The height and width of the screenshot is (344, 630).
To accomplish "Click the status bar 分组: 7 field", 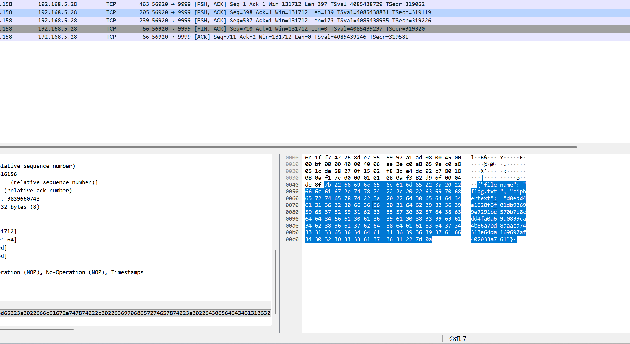I will point(457,339).
